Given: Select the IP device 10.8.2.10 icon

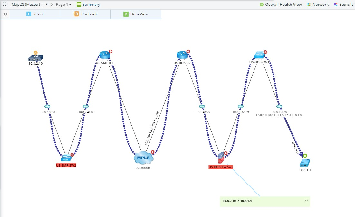Looking at the screenshot, I should (x=35, y=58).
